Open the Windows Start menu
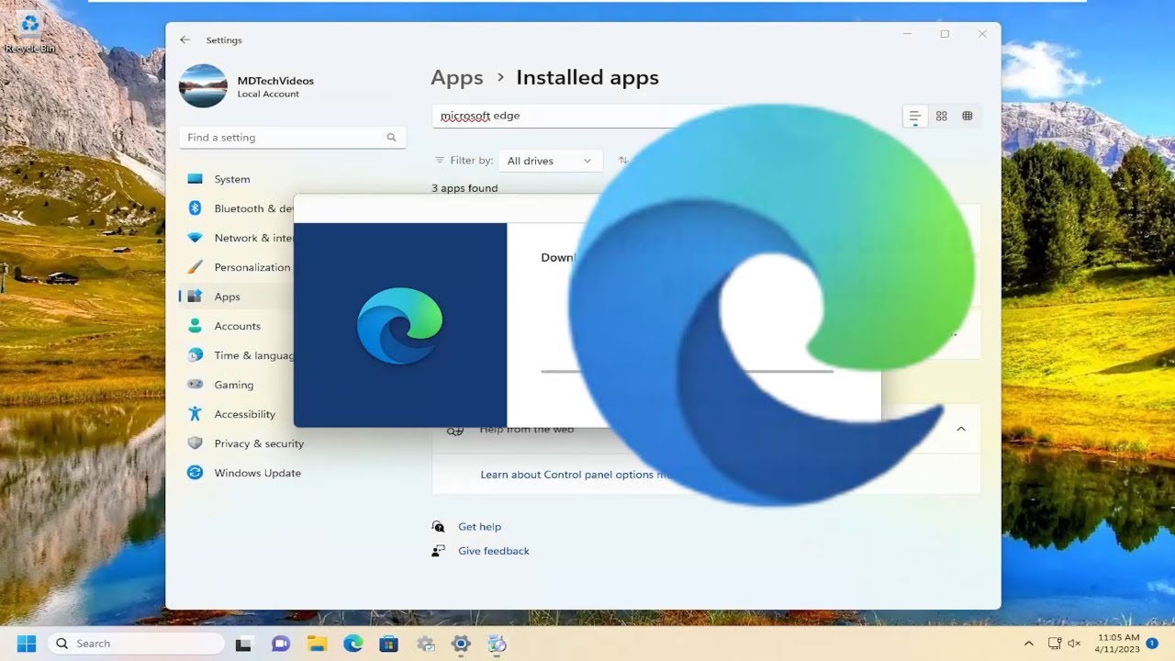The height and width of the screenshot is (661, 1175). pyautogui.click(x=26, y=644)
